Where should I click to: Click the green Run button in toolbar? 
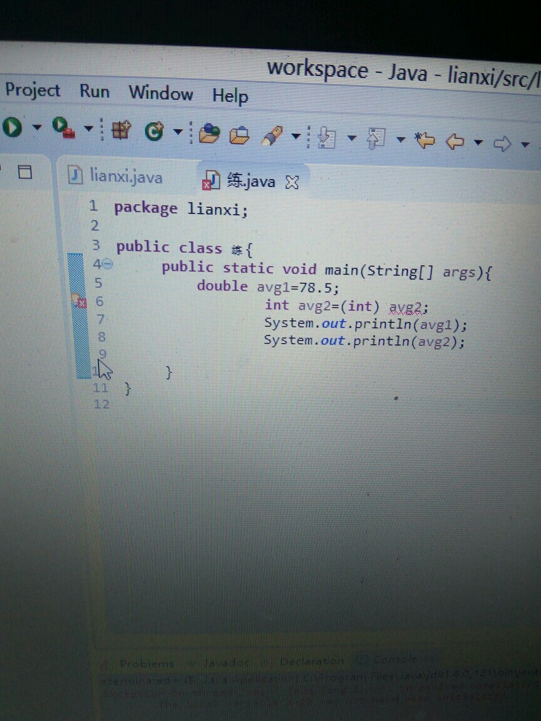point(11,127)
